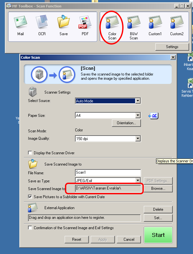Reset the Color Scan settings

pos(77,239)
